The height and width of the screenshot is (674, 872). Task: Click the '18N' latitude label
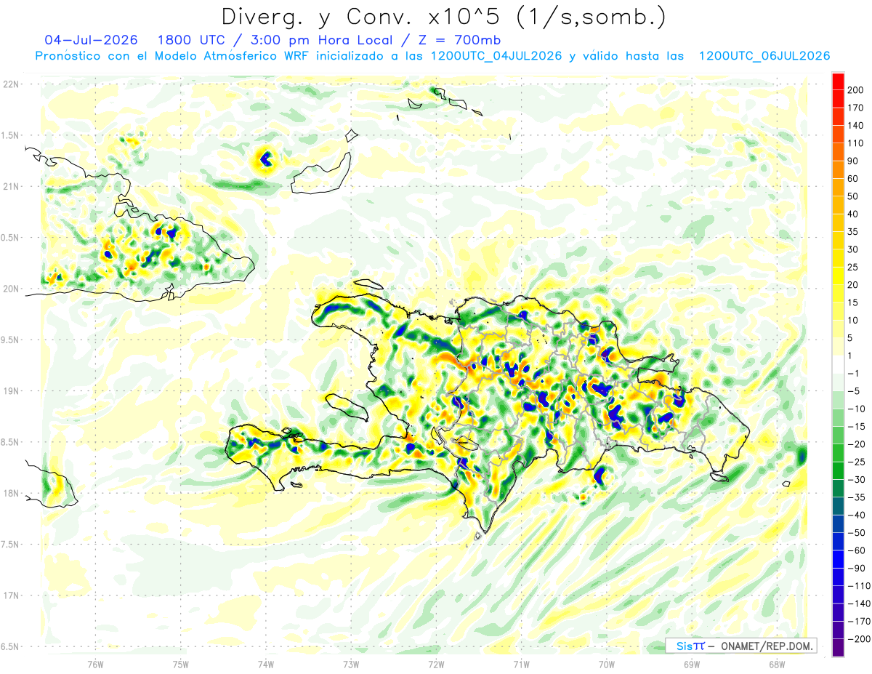(x=12, y=493)
